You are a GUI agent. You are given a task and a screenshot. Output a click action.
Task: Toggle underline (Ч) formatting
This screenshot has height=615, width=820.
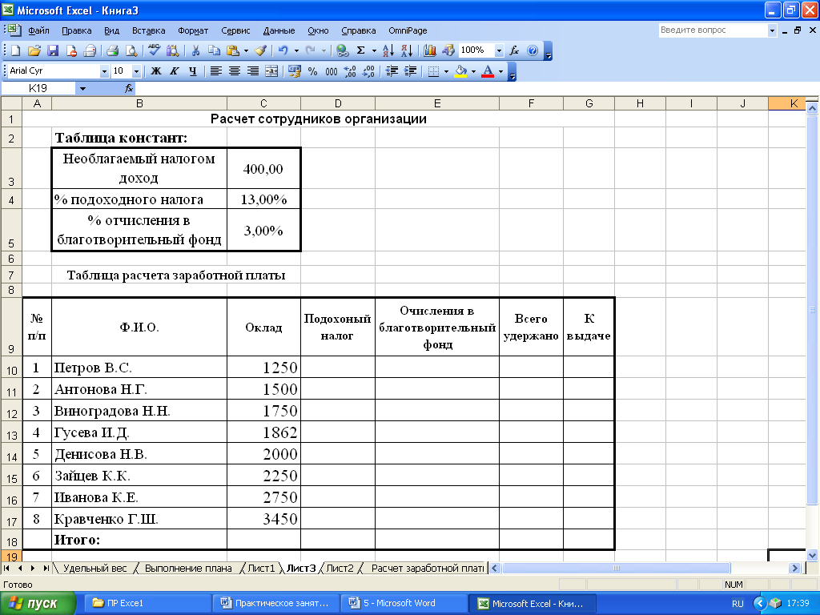[193, 71]
